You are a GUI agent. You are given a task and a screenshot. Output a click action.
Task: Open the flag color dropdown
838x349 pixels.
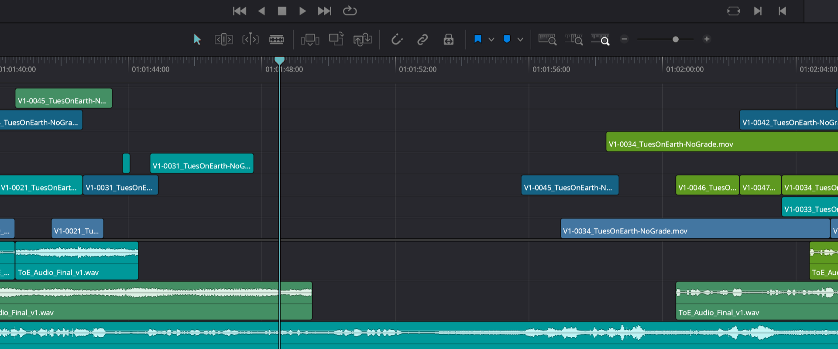coord(491,40)
